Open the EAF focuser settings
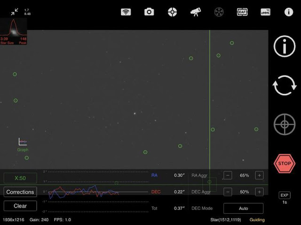 [x=242, y=12]
